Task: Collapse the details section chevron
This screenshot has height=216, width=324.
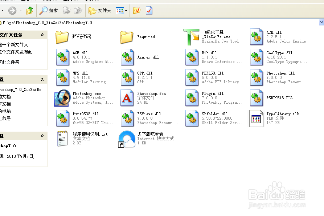Action: (42, 136)
